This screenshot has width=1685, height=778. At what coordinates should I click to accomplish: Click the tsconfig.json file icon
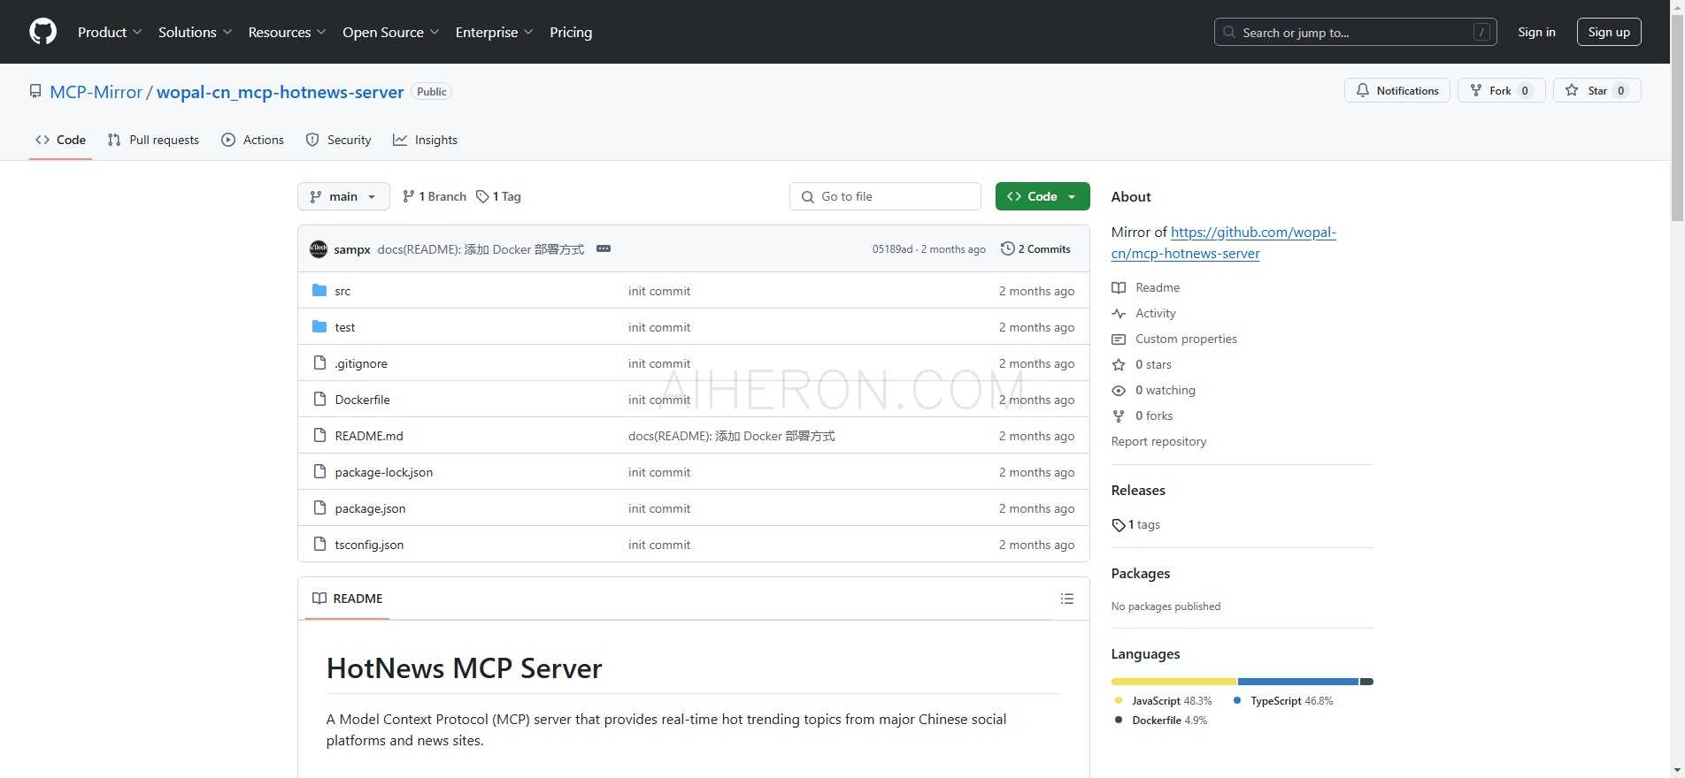[x=319, y=544]
